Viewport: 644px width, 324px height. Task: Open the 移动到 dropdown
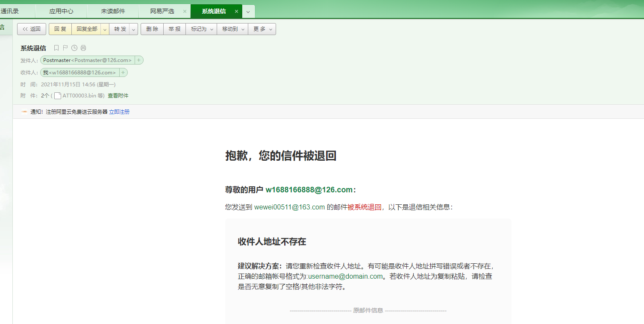click(x=232, y=29)
